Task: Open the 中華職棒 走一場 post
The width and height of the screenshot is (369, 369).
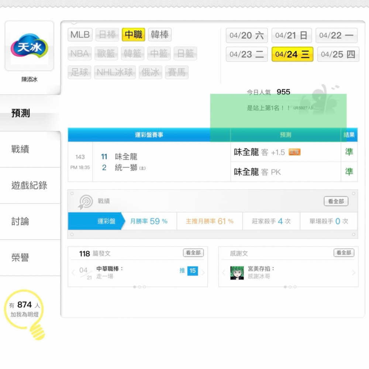Action: [x=110, y=272]
